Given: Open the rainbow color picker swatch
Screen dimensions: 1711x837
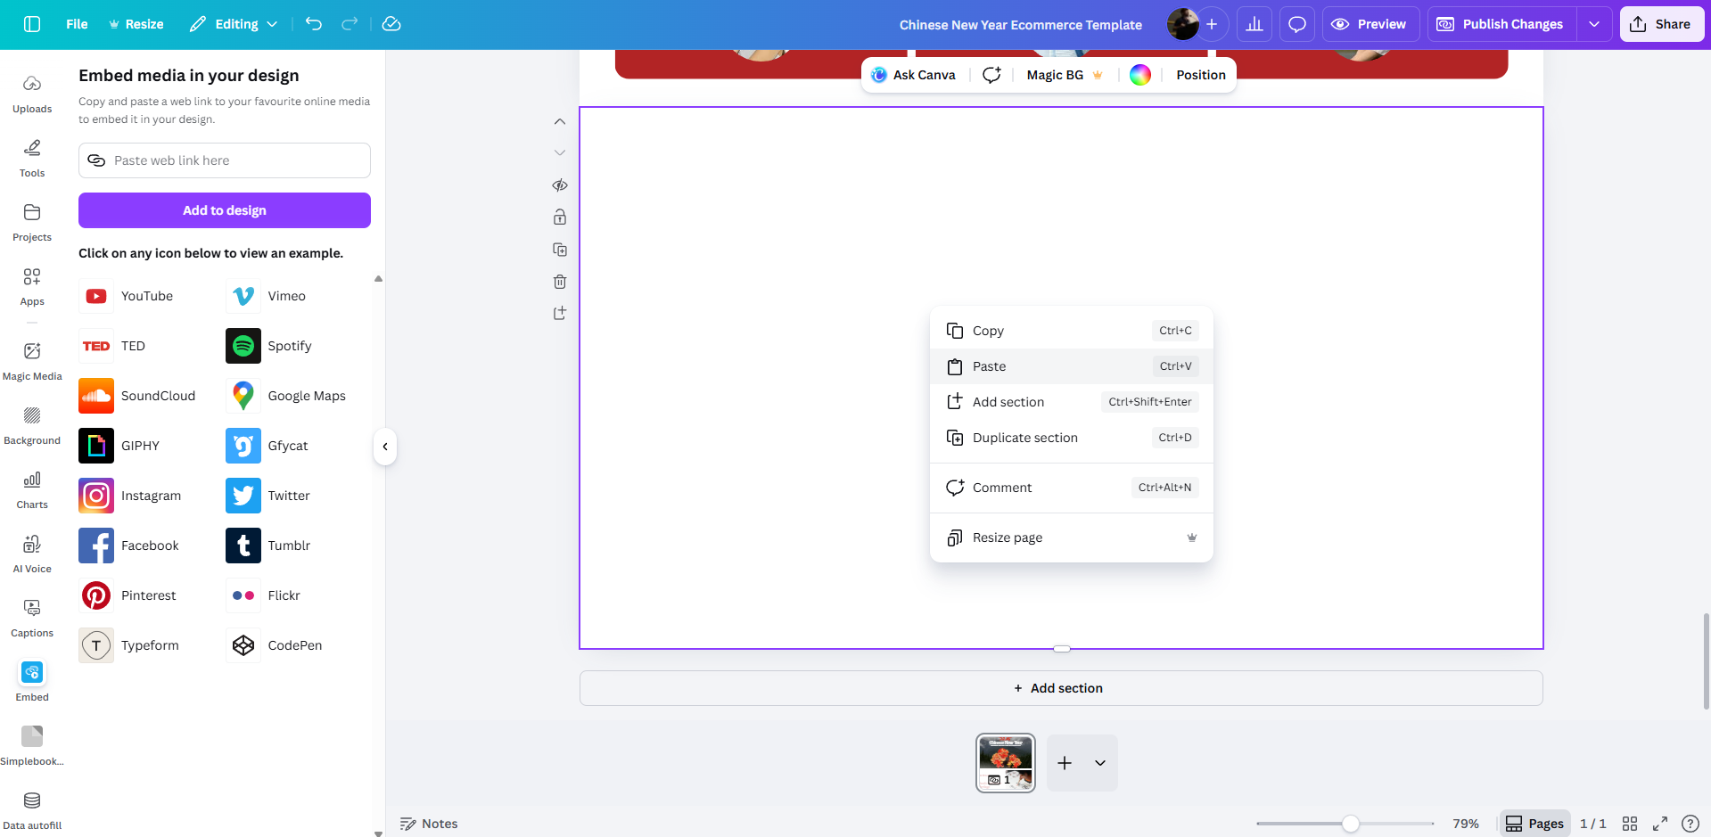Looking at the screenshot, I should [x=1140, y=75].
